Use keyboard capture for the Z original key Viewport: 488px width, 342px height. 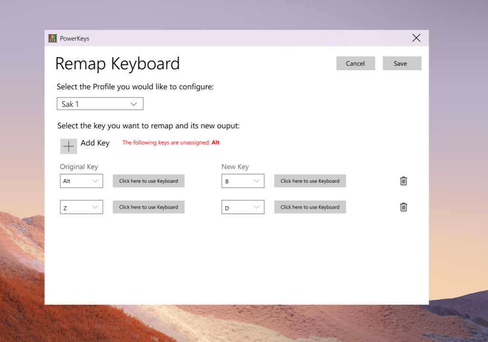click(148, 207)
